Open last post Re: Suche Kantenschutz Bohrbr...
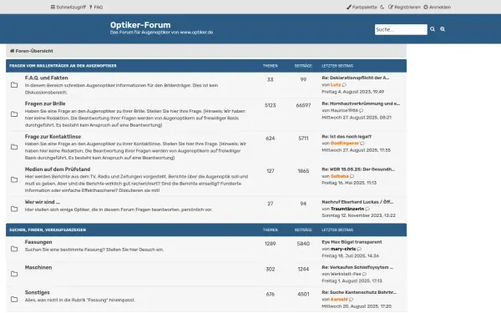This screenshot has width=501, height=313. point(359,293)
